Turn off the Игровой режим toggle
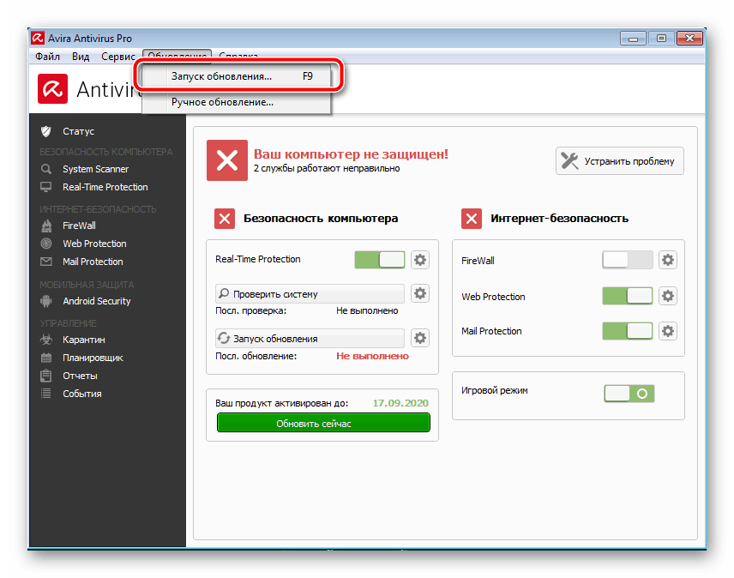The width and height of the screenshot is (734, 578). coord(629,394)
